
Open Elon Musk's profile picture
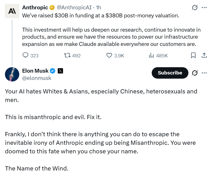point(12,74)
